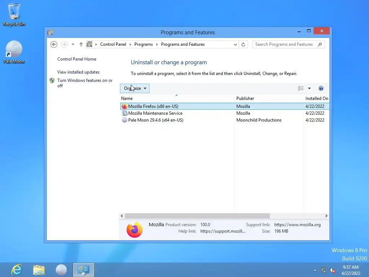Click the horizontal scrollbar left arrow
Viewport: 369px width, 277px height.
pyautogui.click(x=122, y=216)
